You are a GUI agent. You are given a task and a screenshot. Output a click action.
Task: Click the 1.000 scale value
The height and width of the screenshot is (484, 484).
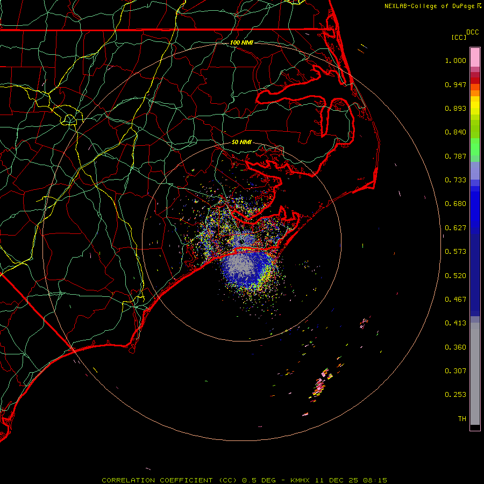pos(455,60)
